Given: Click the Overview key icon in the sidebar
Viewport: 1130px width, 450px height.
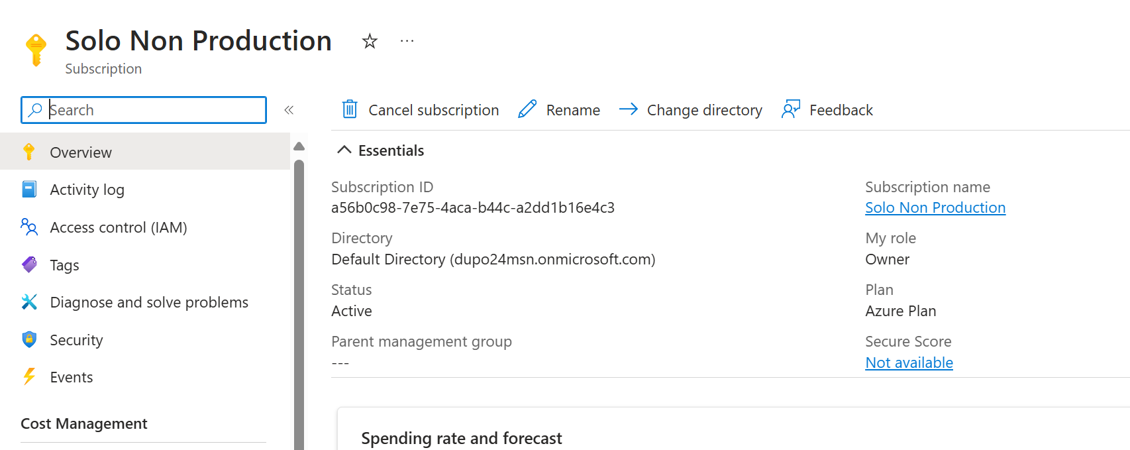Looking at the screenshot, I should click(x=29, y=152).
